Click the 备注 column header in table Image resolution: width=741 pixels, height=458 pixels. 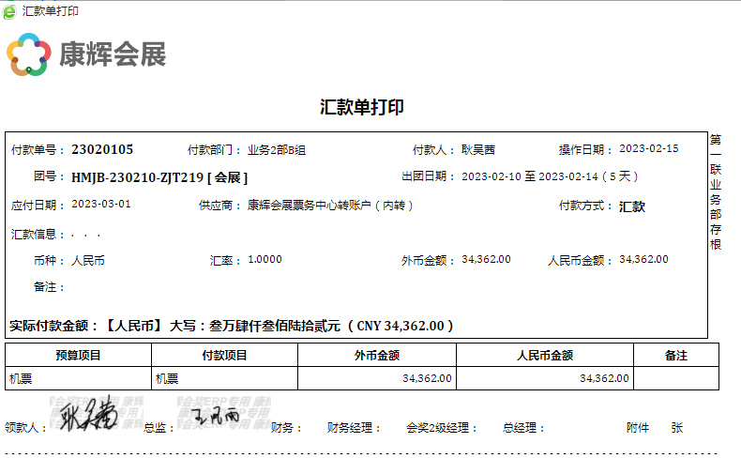(x=675, y=356)
